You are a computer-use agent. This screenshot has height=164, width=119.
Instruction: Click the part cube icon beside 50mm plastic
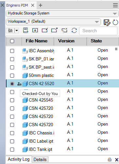pyautogui.click(x=25, y=76)
